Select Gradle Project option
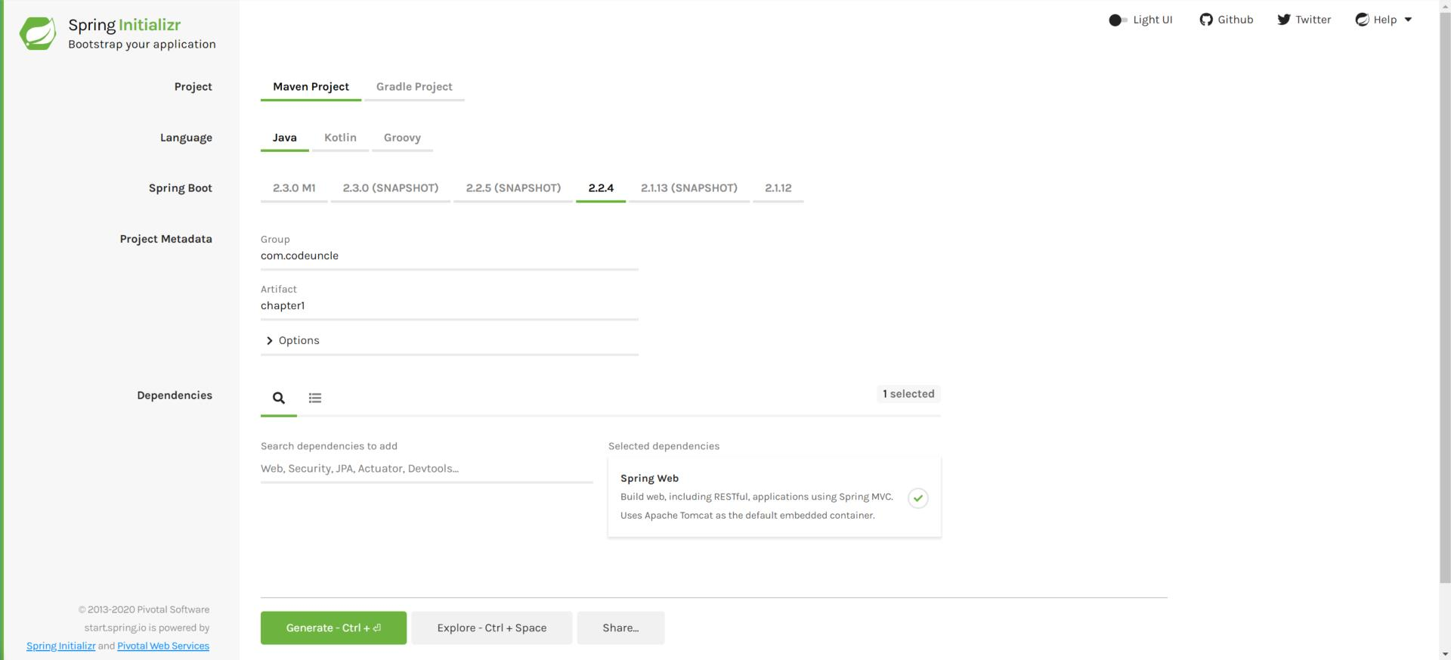 pyautogui.click(x=414, y=87)
